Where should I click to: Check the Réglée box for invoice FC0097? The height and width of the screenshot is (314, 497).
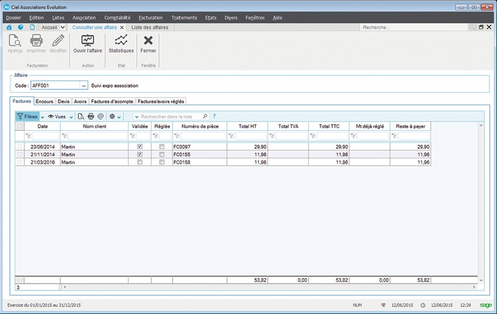tap(162, 147)
